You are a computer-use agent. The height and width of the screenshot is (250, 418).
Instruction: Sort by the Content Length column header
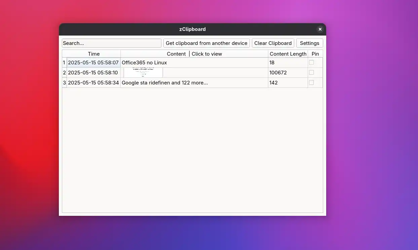click(x=288, y=54)
